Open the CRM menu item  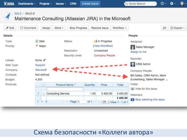tap(73, 4)
